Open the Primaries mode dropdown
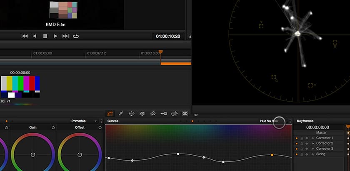This screenshot has height=171, width=350. (x=95, y=121)
